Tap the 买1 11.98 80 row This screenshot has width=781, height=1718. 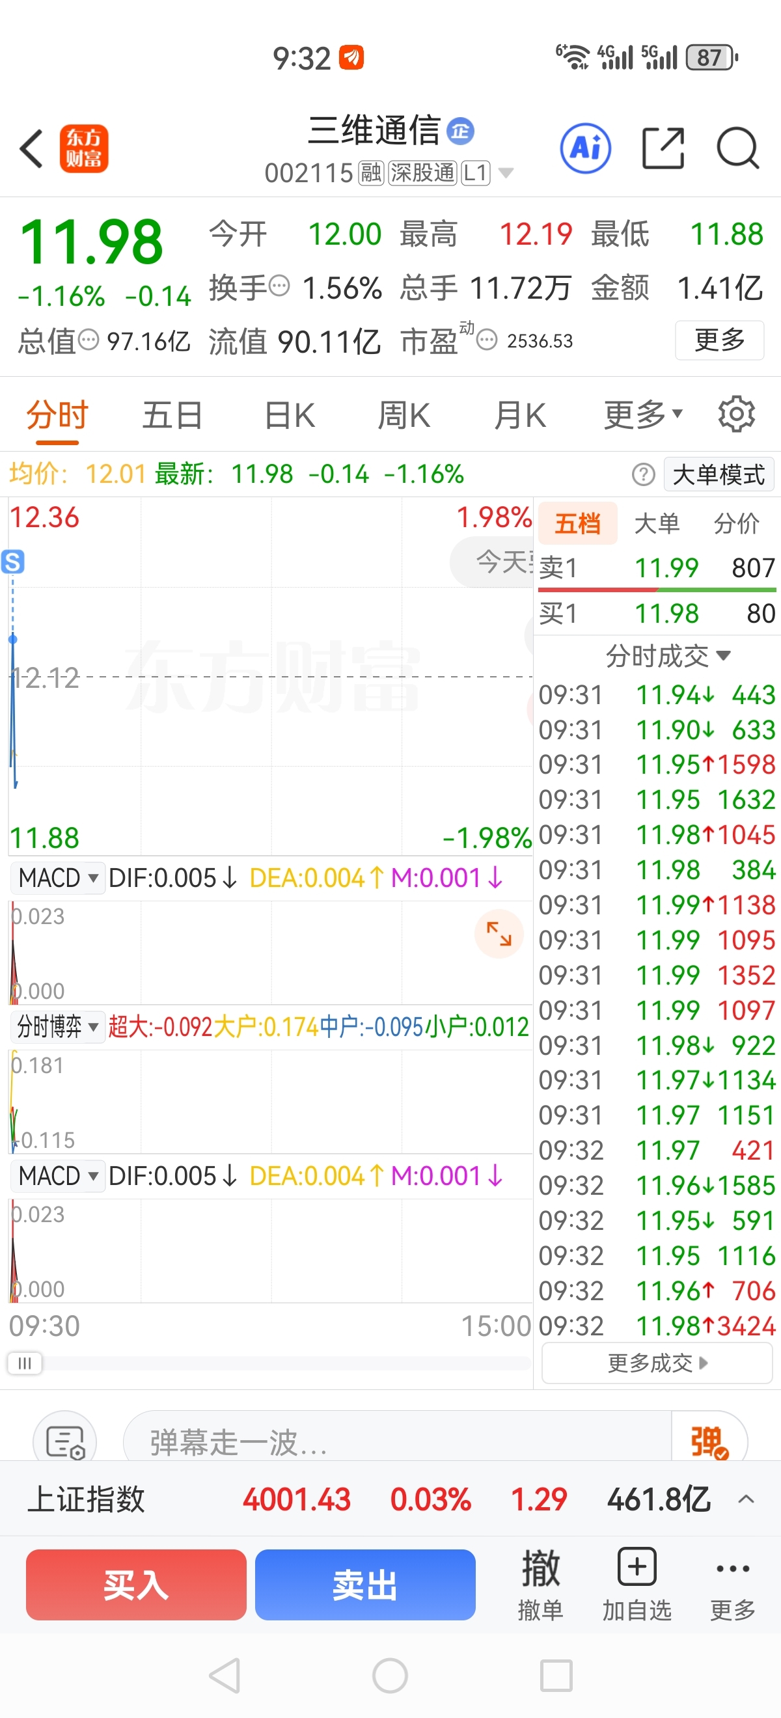click(x=657, y=613)
